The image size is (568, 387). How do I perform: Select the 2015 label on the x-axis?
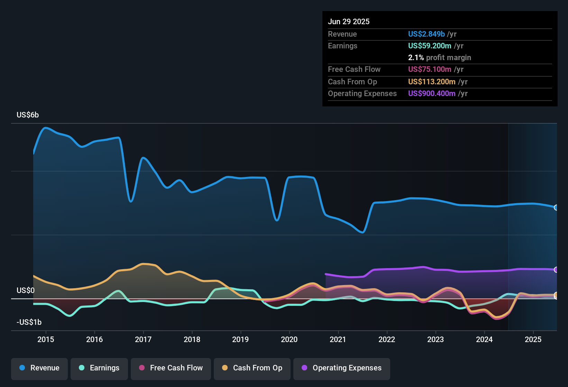[46, 339]
